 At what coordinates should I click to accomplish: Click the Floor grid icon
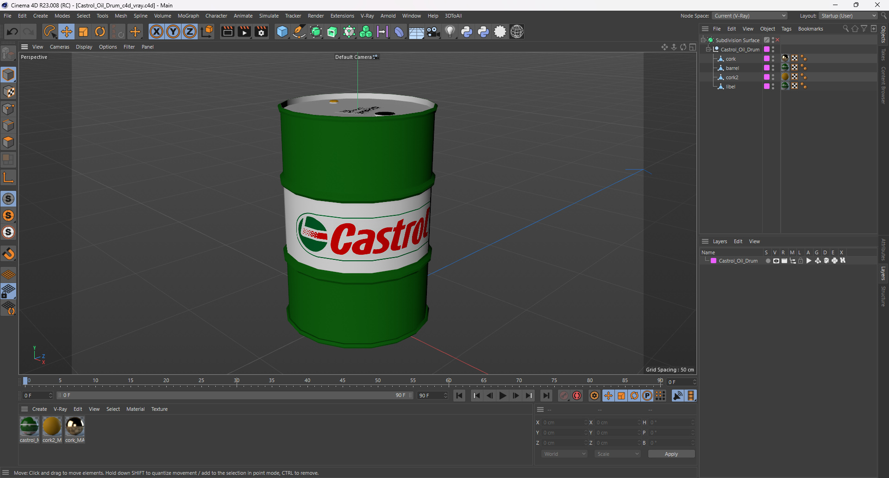click(x=416, y=31)
